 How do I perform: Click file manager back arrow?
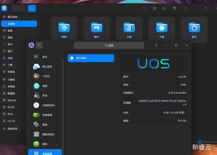coord(15,8)
